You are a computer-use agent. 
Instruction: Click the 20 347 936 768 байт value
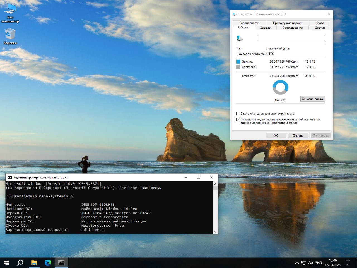click(284, 61)
